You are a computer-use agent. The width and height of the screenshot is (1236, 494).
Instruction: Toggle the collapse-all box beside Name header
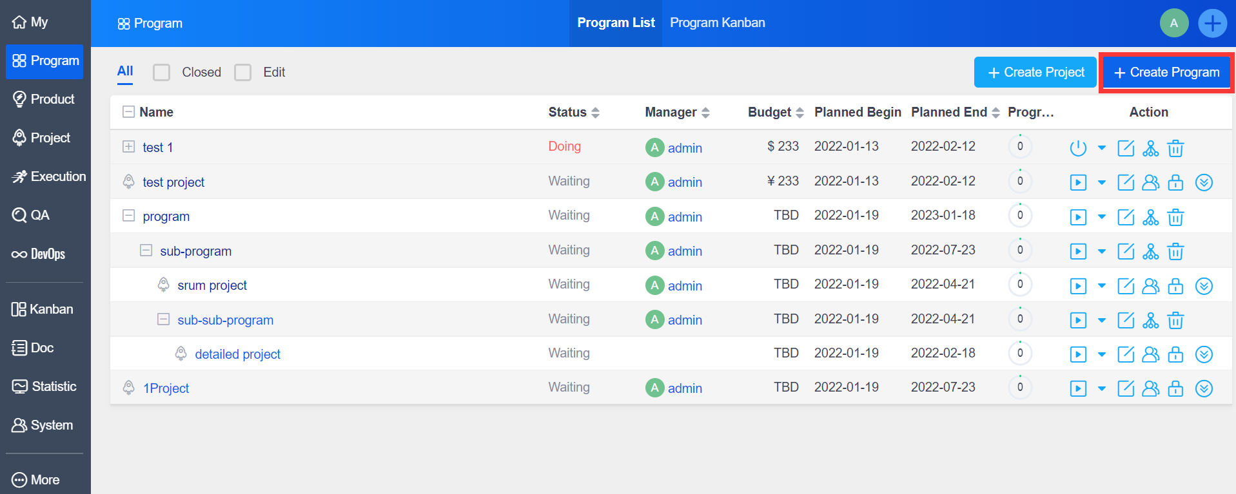click(128, 112)
